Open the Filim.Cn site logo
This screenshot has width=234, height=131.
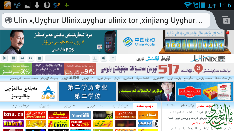[148, 124]
